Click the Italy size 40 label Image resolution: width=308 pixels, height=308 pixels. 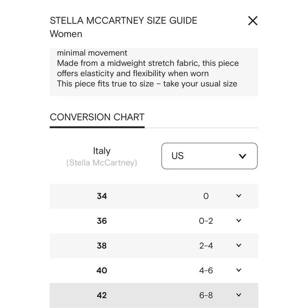tap(102, 270)
